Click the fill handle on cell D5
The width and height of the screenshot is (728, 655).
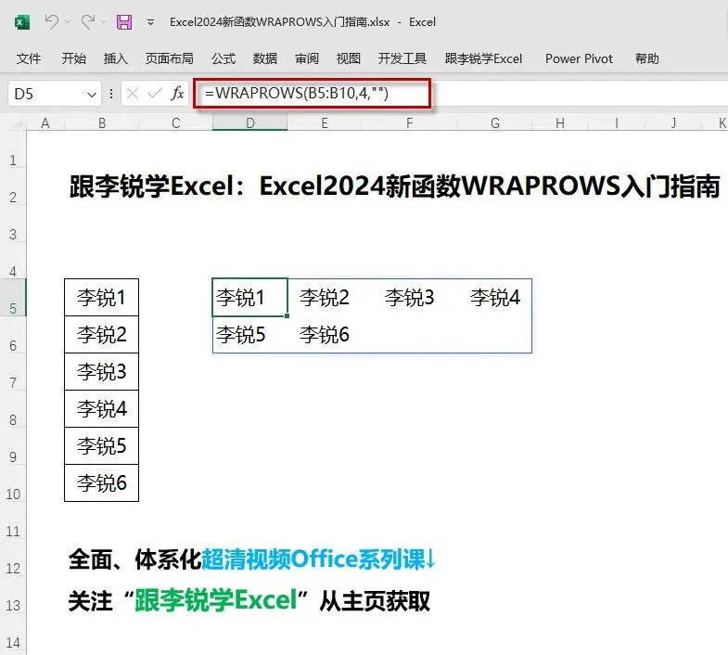tap(287, 315)
